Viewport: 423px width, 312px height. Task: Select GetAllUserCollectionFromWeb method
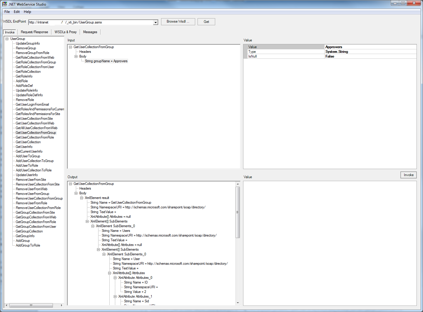pyautogui.click(x=36, y=128)
